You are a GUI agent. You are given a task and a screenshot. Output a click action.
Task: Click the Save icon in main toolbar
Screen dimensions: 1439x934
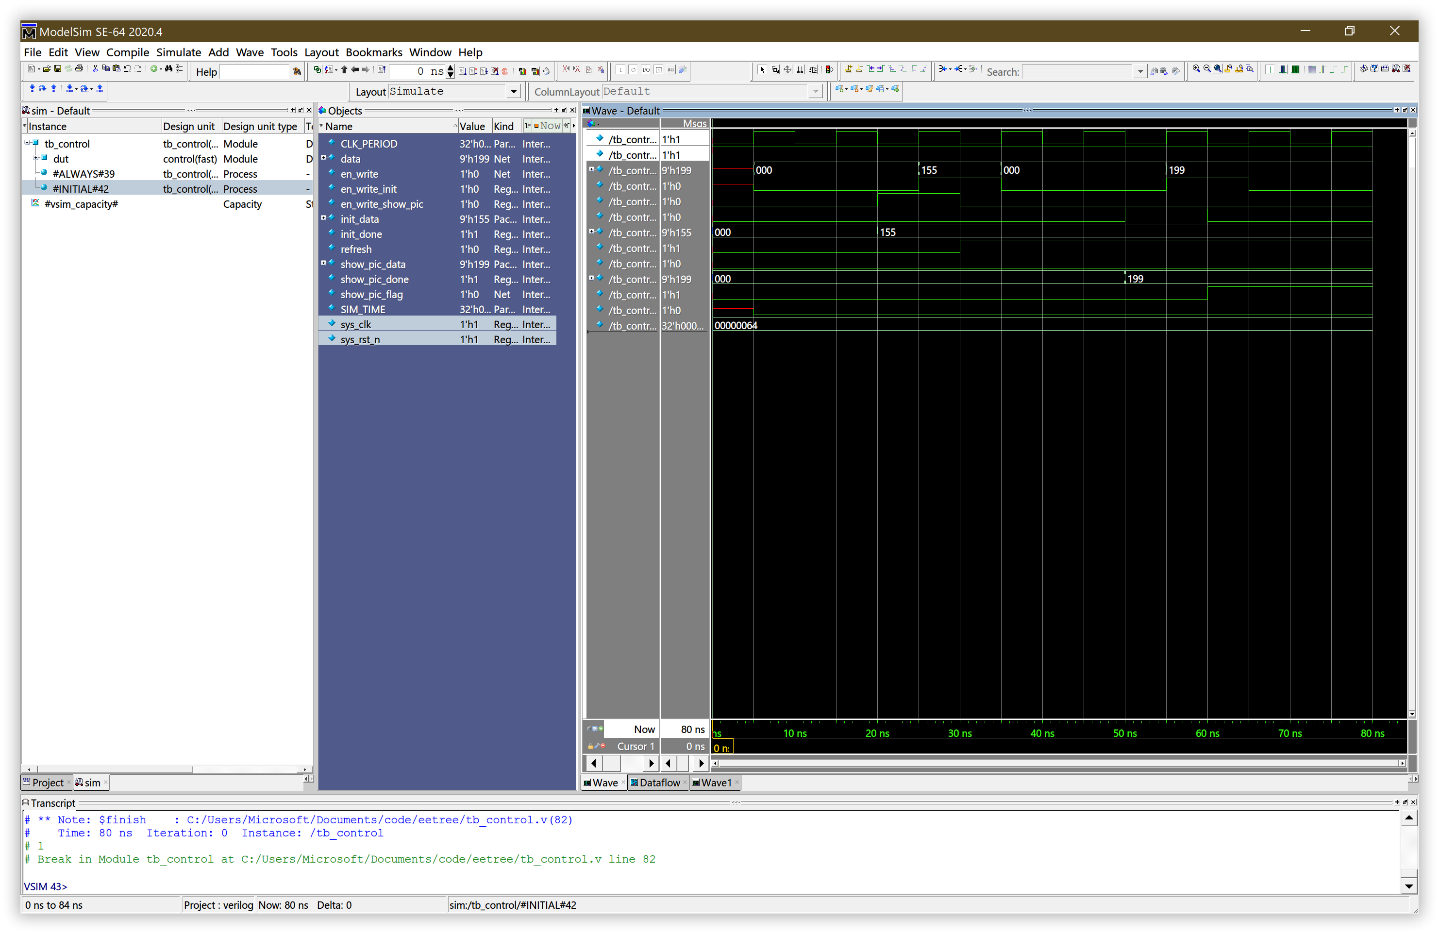[58, 69]
